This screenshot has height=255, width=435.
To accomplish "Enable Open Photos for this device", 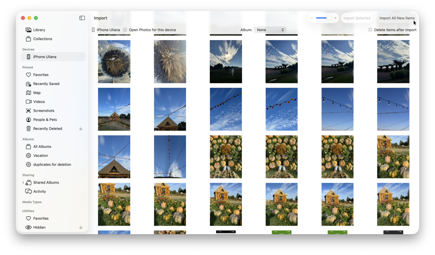I will [125, 30].
